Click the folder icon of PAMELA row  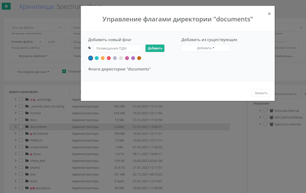pyautogui.click(x=27, y=140)
